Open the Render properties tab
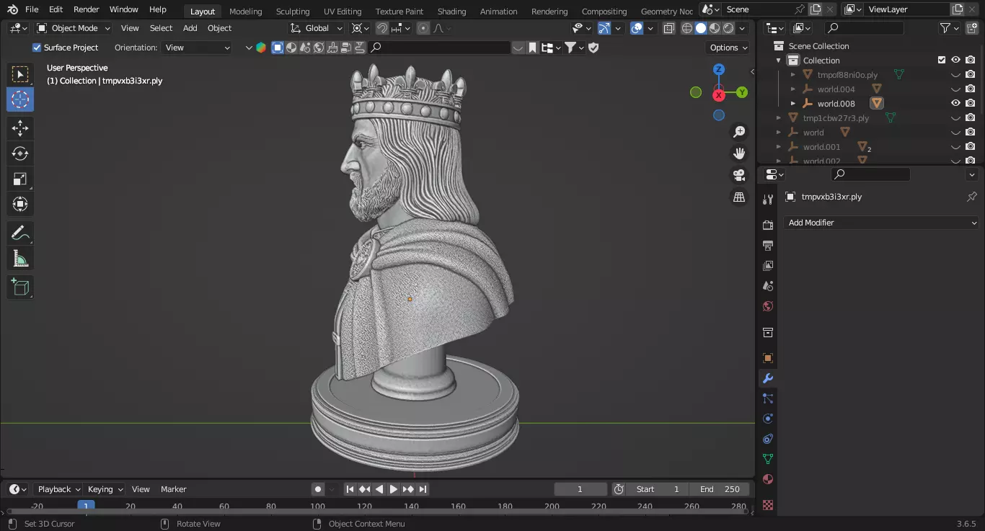Viewport: 985px width, 531px height. click(x=768, y=226)
